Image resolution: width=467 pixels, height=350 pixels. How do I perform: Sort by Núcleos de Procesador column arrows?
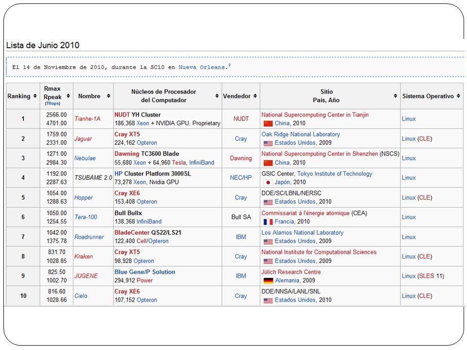click(x=217, y=96)
